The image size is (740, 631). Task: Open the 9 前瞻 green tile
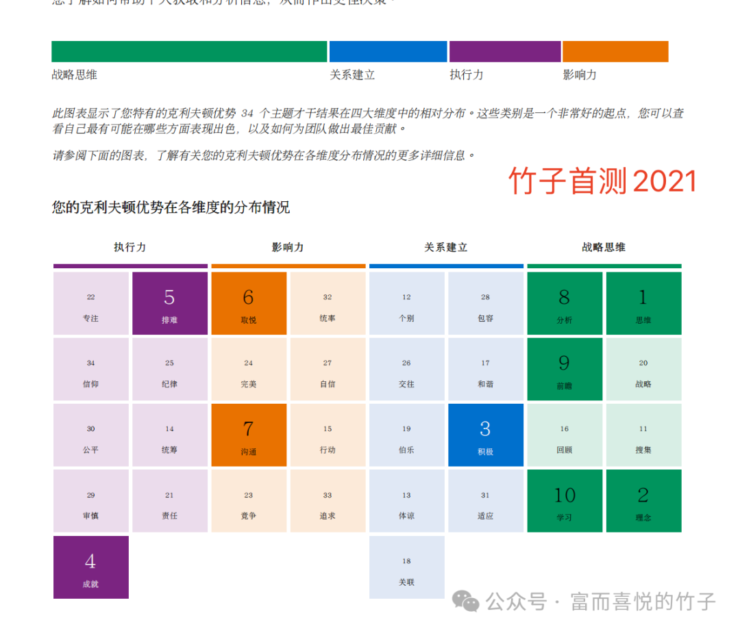565,370
